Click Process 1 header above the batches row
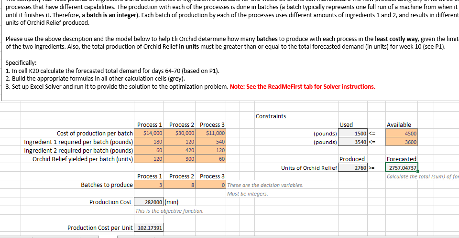 (x=149, y=176)
